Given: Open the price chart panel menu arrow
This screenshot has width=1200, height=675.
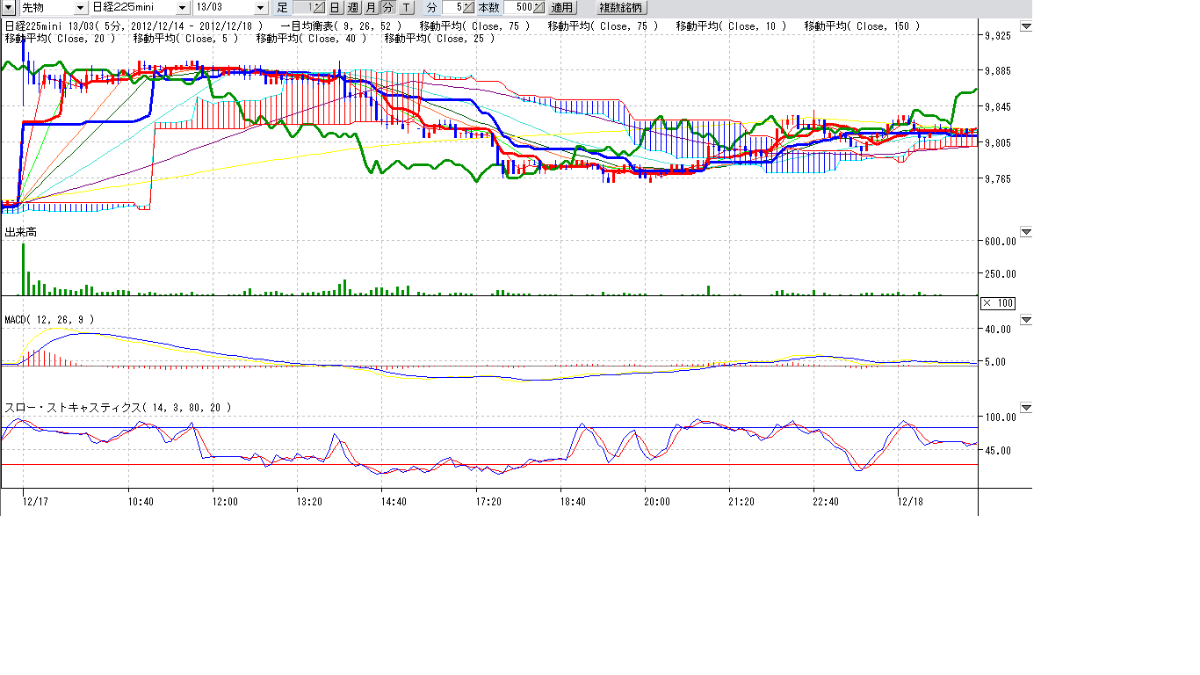Looking at the screenshot, I should tap(1025, 27).
